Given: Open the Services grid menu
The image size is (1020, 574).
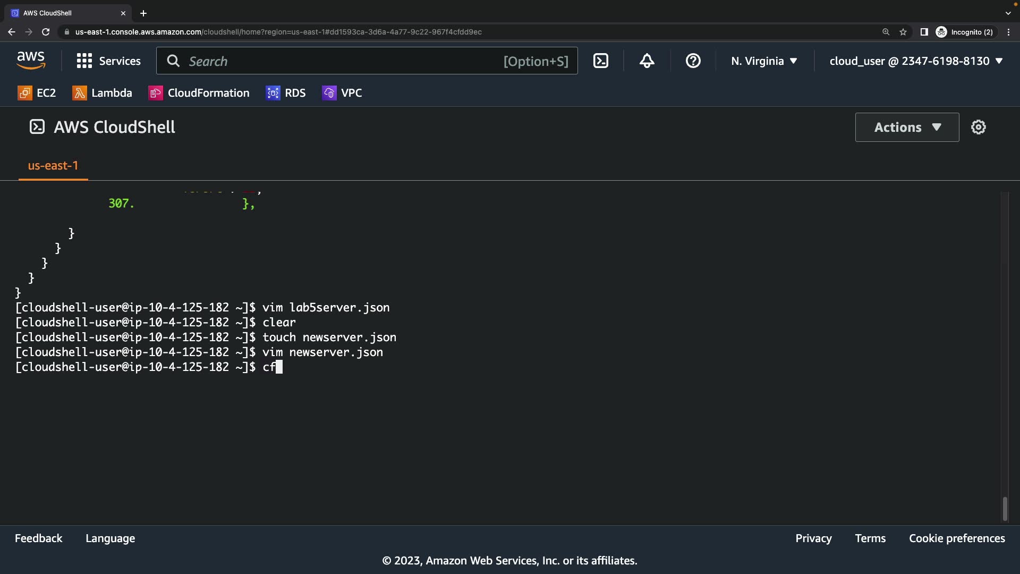Looking at the screenshot, I should (108, 61).
